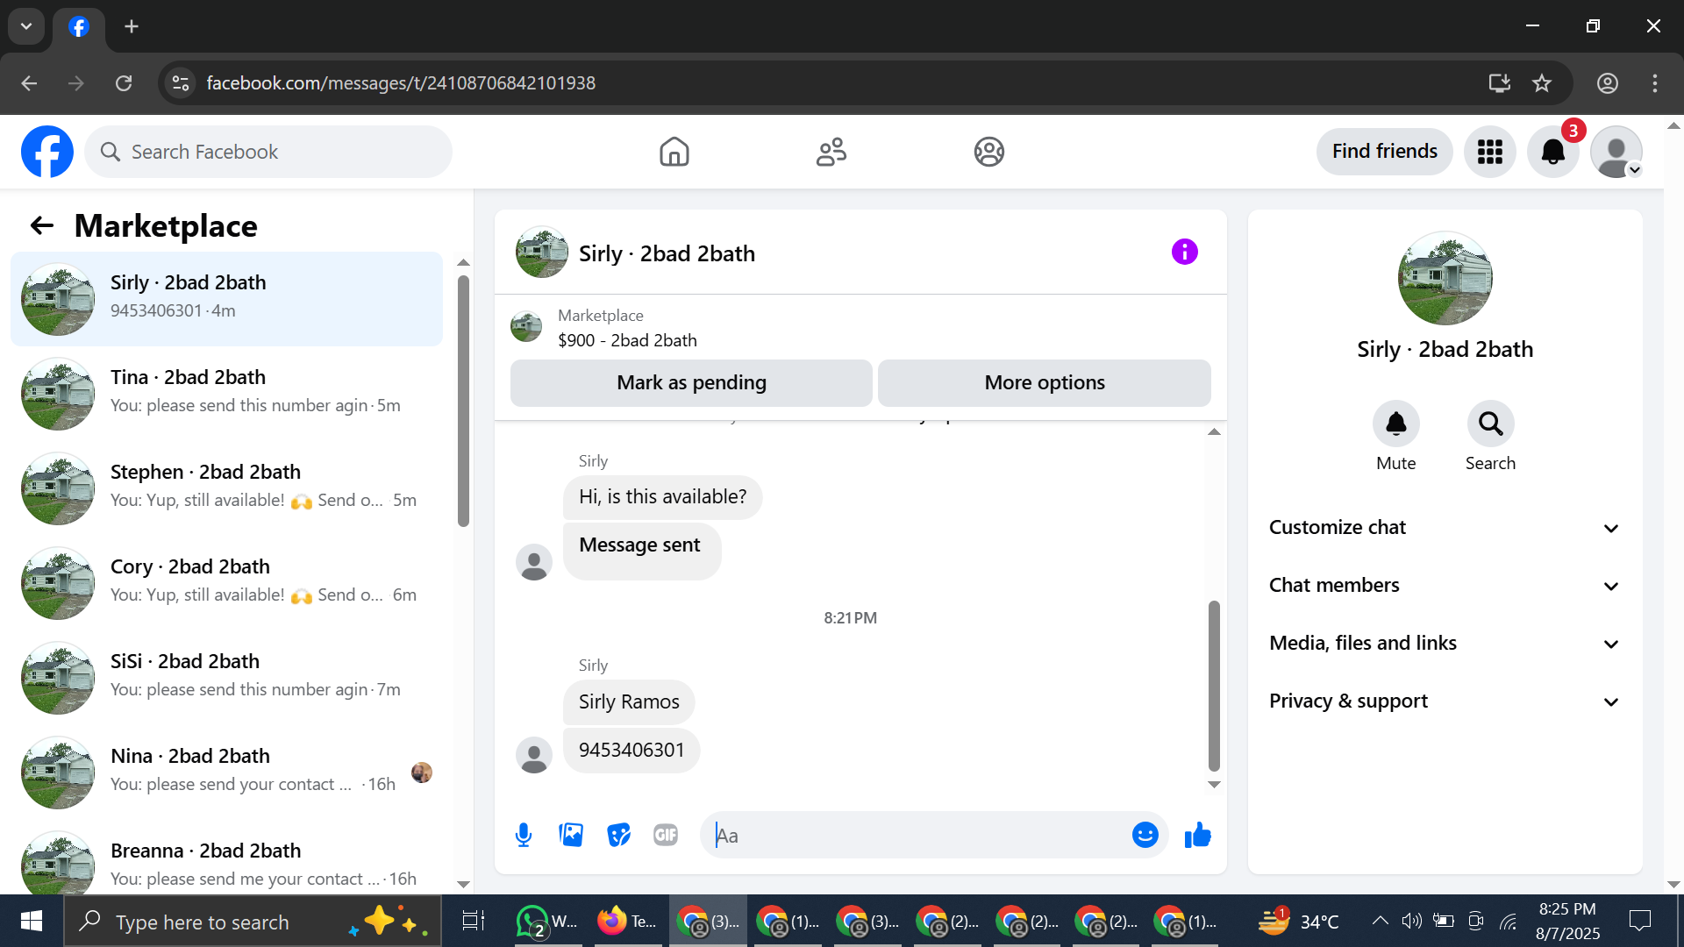This screenshot has width=1684, height=947.
Task: Open a new browser tab
Action: click(x=132, y=26)
